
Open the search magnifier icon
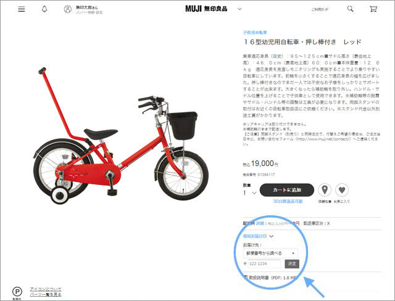point(350,9)
